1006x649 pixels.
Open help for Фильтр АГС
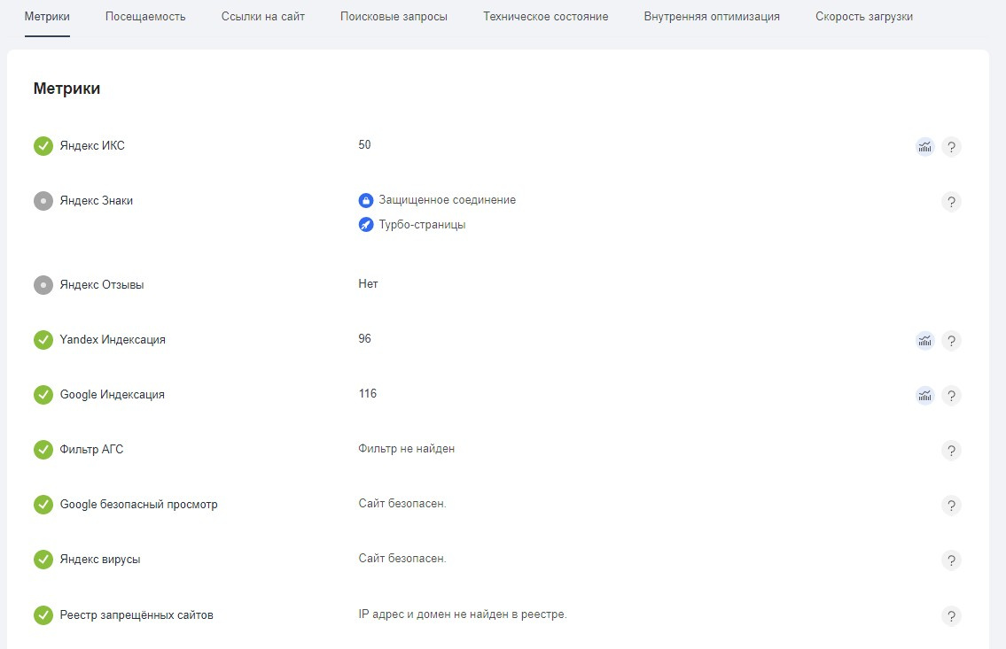tap(951, 451)
